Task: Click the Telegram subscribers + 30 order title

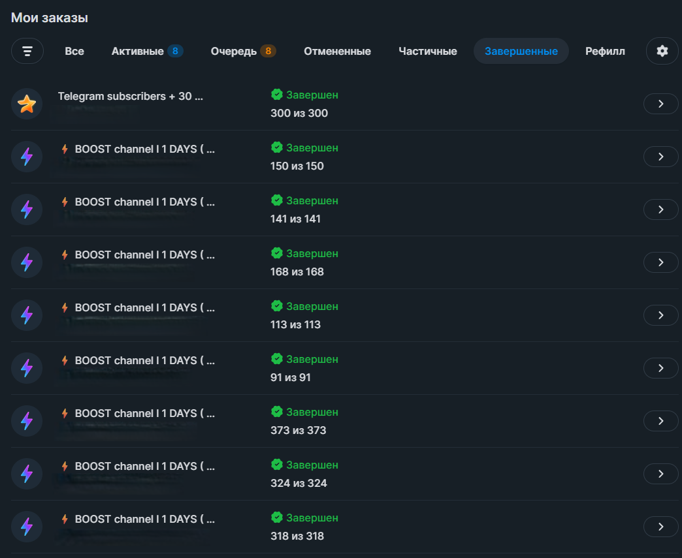Action: 131,96
